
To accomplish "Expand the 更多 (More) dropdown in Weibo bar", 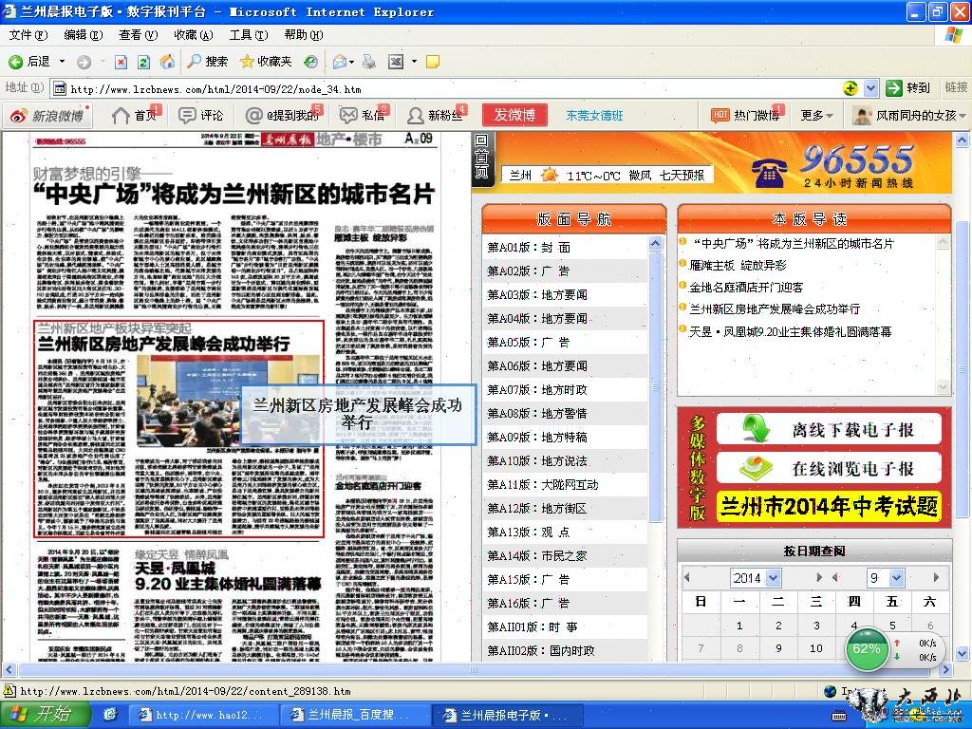I will [817, 116].
